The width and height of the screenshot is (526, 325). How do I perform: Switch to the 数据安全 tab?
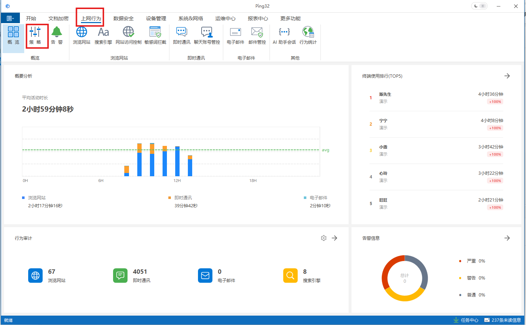pyautogui.click(x=124, y=18)
